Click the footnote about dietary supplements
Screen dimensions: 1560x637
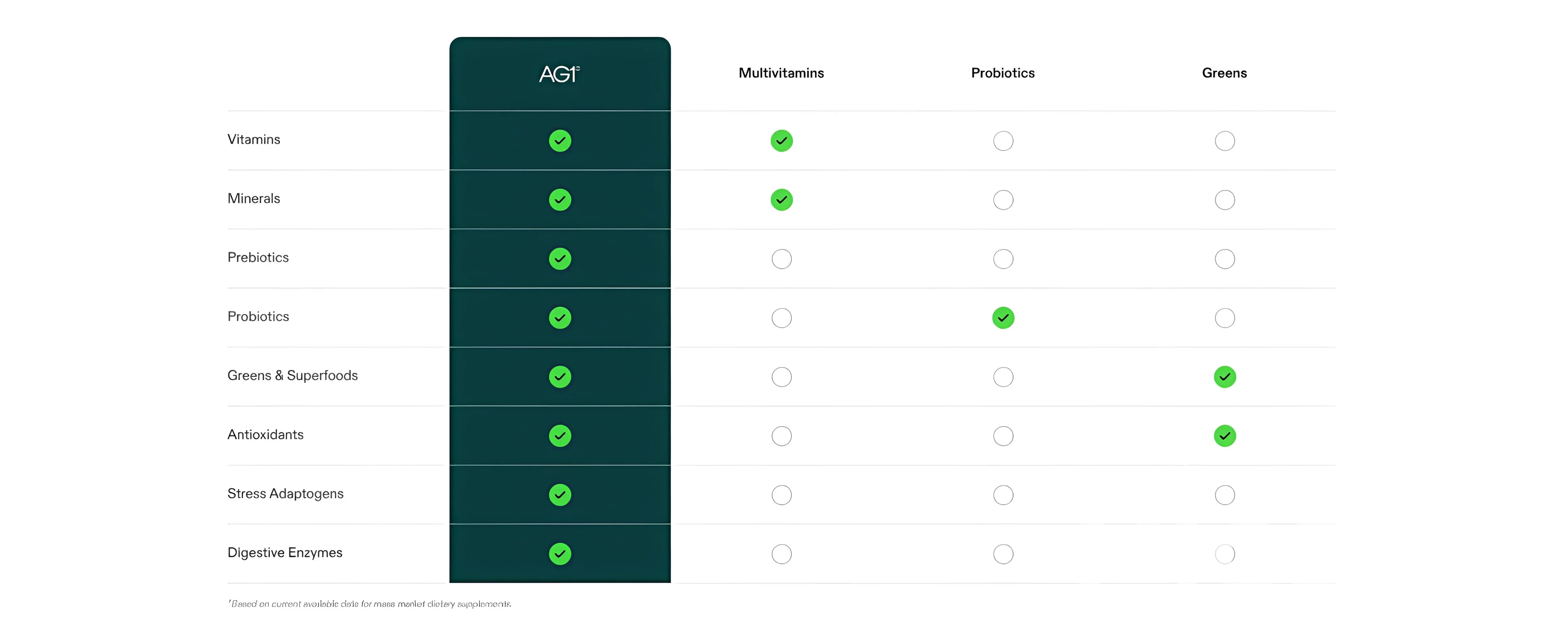pos(369,604)
